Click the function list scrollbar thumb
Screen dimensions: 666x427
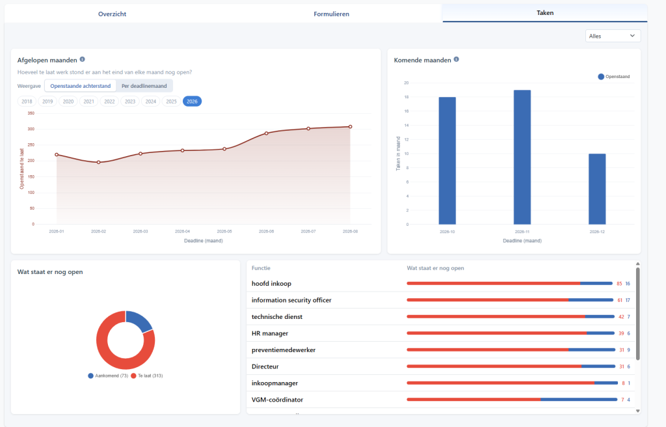(637, 314)
